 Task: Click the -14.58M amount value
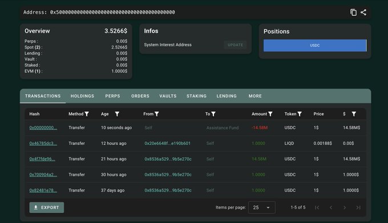pyautogui.click(x=259, y=128)
